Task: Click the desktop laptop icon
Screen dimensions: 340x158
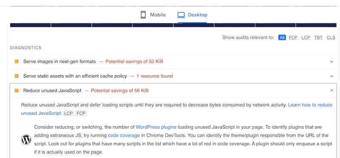Action: [181, 15]
